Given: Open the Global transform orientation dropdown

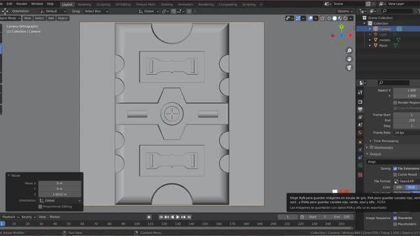Looking at the screenshot, I should pos(148,11).
